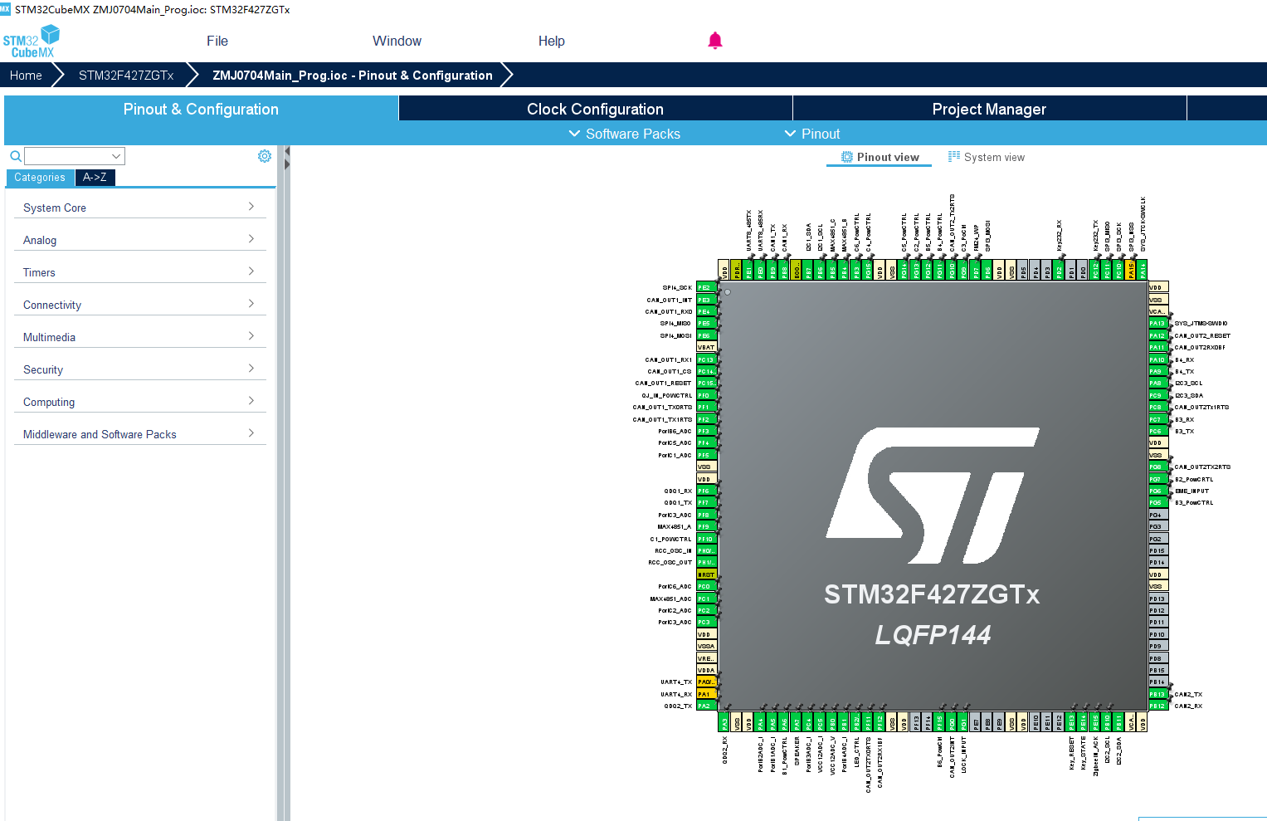Go to Home in the breadcrumb
The width and height of the screenshot is (1267, 821).
[26, 76]
